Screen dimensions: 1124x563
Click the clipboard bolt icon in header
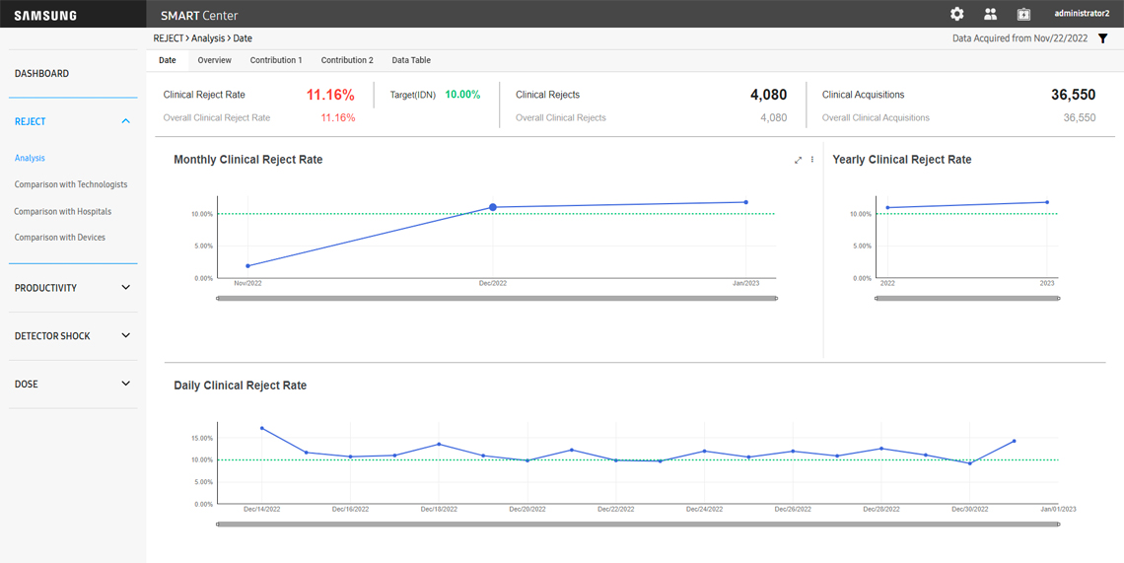click(x=1023, y=14)
